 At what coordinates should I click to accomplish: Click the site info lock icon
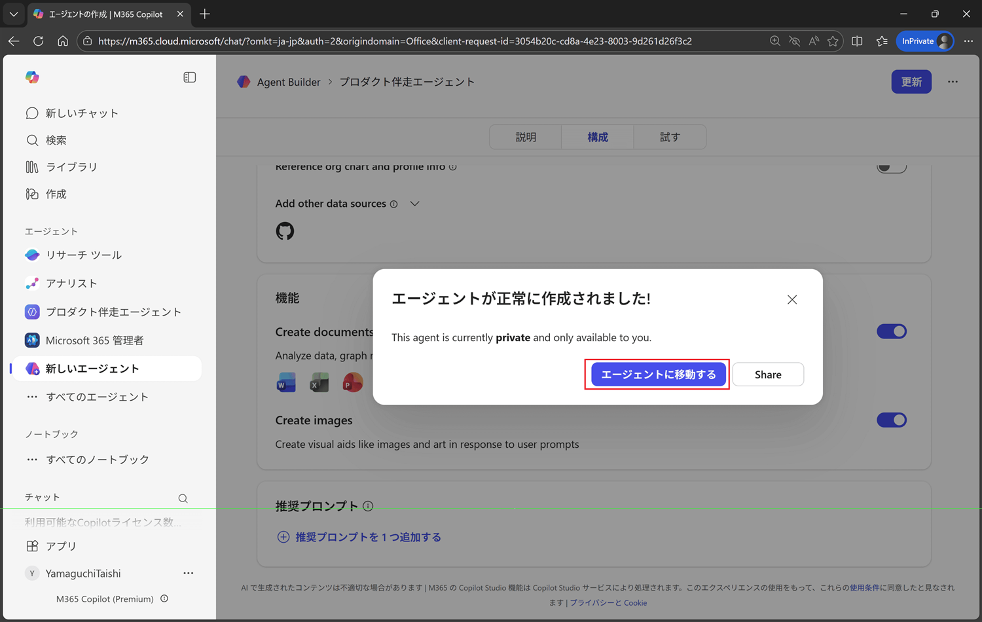[x=87, y=41]
